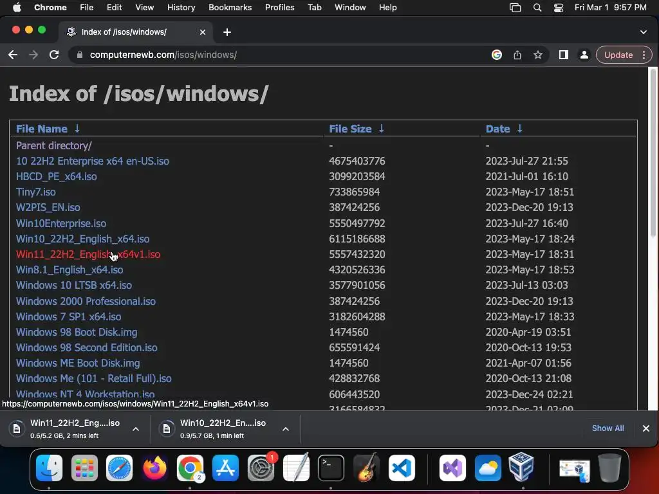The image size is (659, 494).
Task: Expand the tab search chevron
Action: (644, 32)
